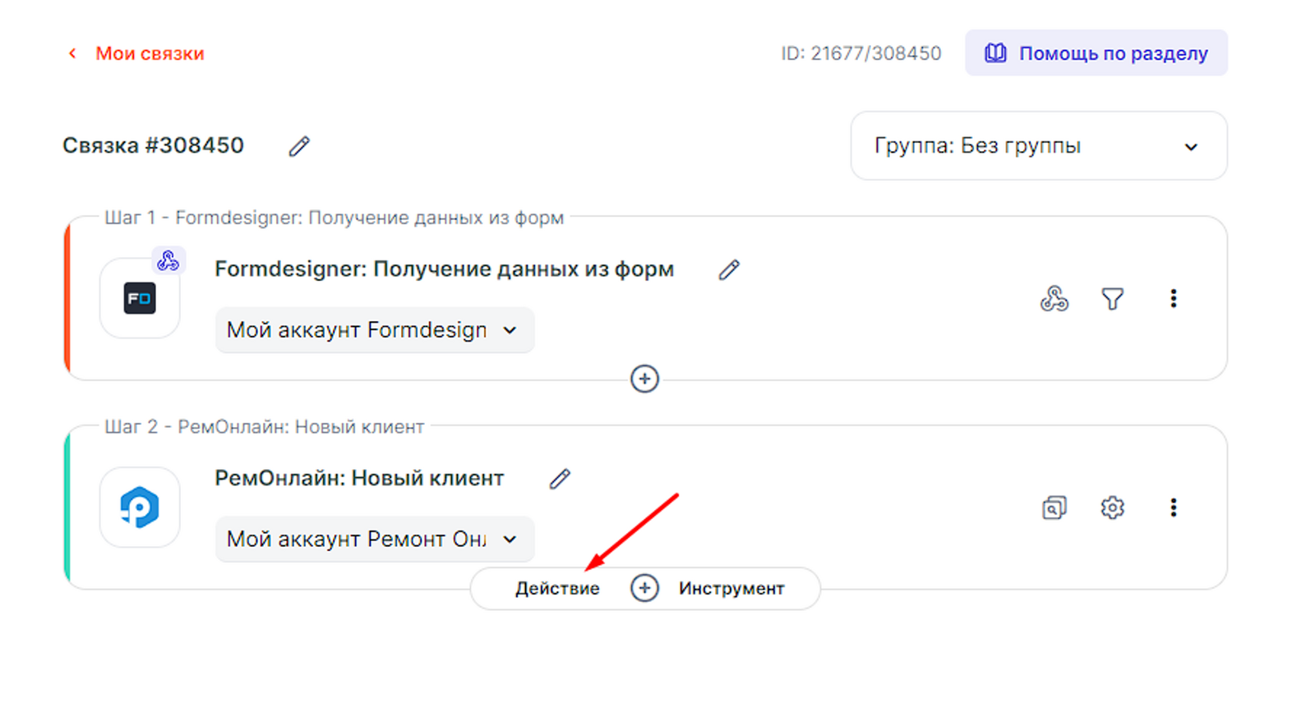
Task: Click the РемОнлайн app logo in step 2
Action: [140, 508]
